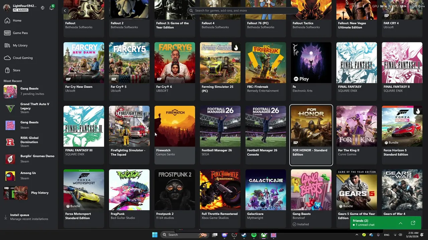Open the FINAL FANTASY II tile
428x240 pixels.
pos(402,71)
